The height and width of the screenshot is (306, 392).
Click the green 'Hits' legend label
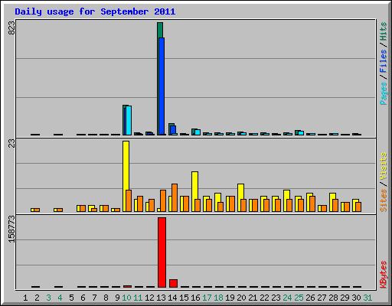click(x=384, y=31)
